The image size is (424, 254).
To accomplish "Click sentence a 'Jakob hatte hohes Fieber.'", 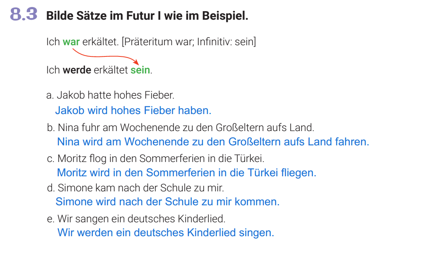I will point(115,95).
